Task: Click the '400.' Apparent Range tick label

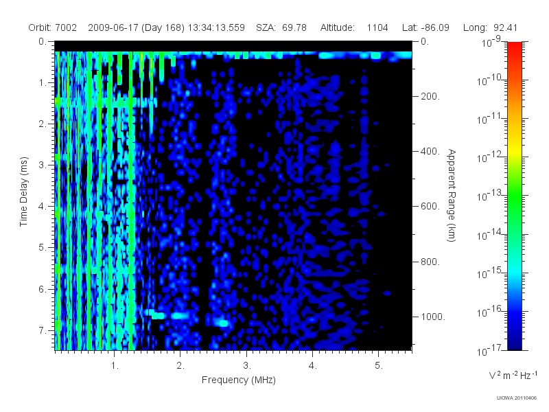Action: [430, 151]
